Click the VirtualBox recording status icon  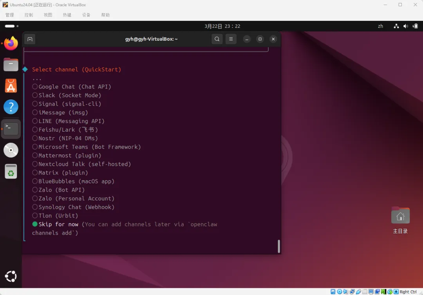[377, 292]
